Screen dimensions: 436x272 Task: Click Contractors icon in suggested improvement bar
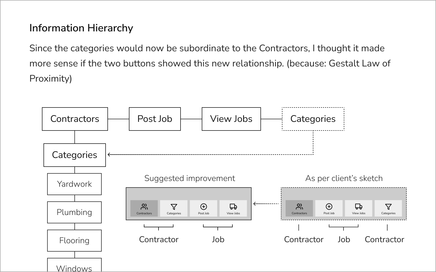point(144,207)
